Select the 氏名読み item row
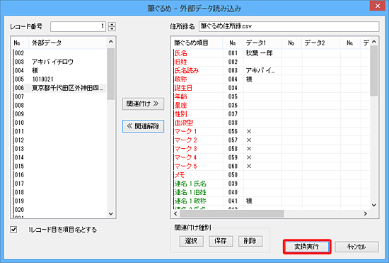This screenshot has height=263, width=389. pyautogui.click(x=271, y=70)
